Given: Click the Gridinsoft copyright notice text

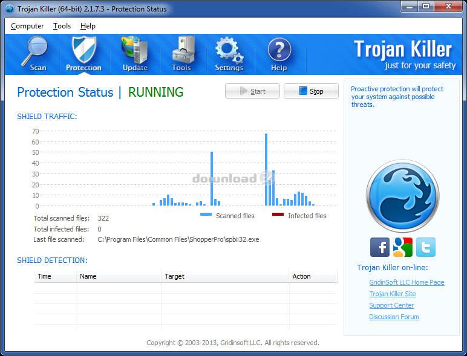Looking at the screenshot, I should coord(233,343).
